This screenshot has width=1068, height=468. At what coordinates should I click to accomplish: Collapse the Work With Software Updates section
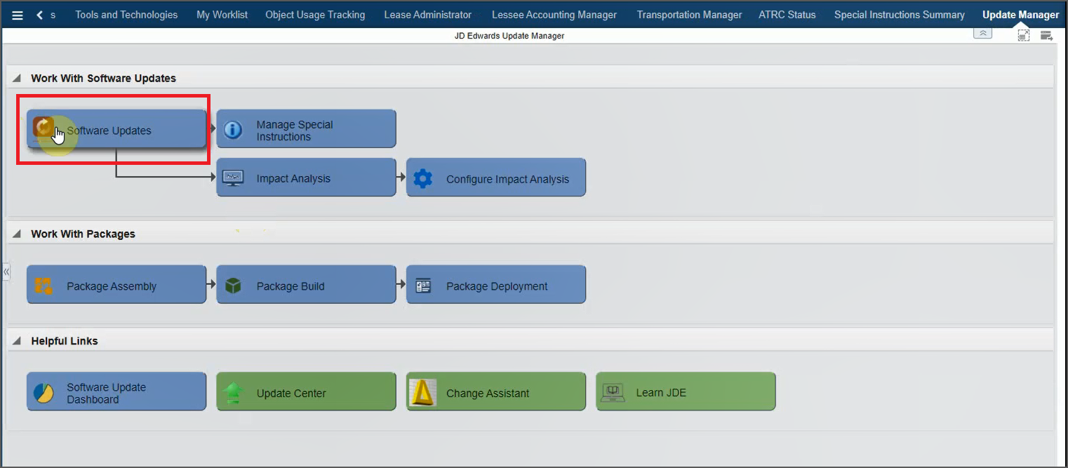pos(17,79)
